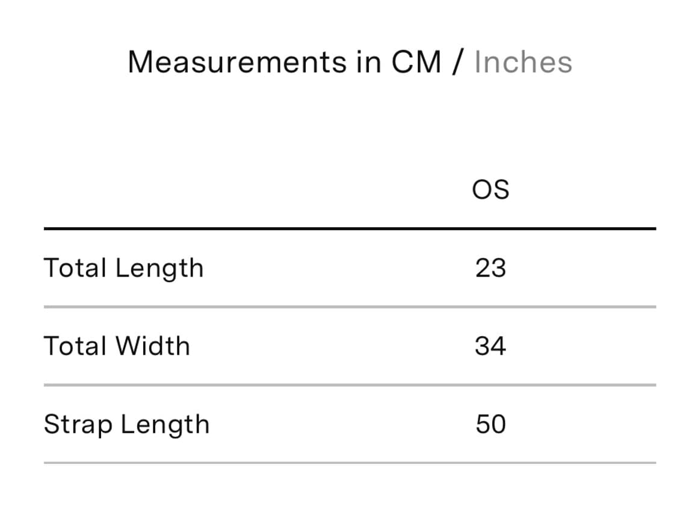Select the CM unit option
This screenshot has width=677, height=517.
(x=416, y=63)
